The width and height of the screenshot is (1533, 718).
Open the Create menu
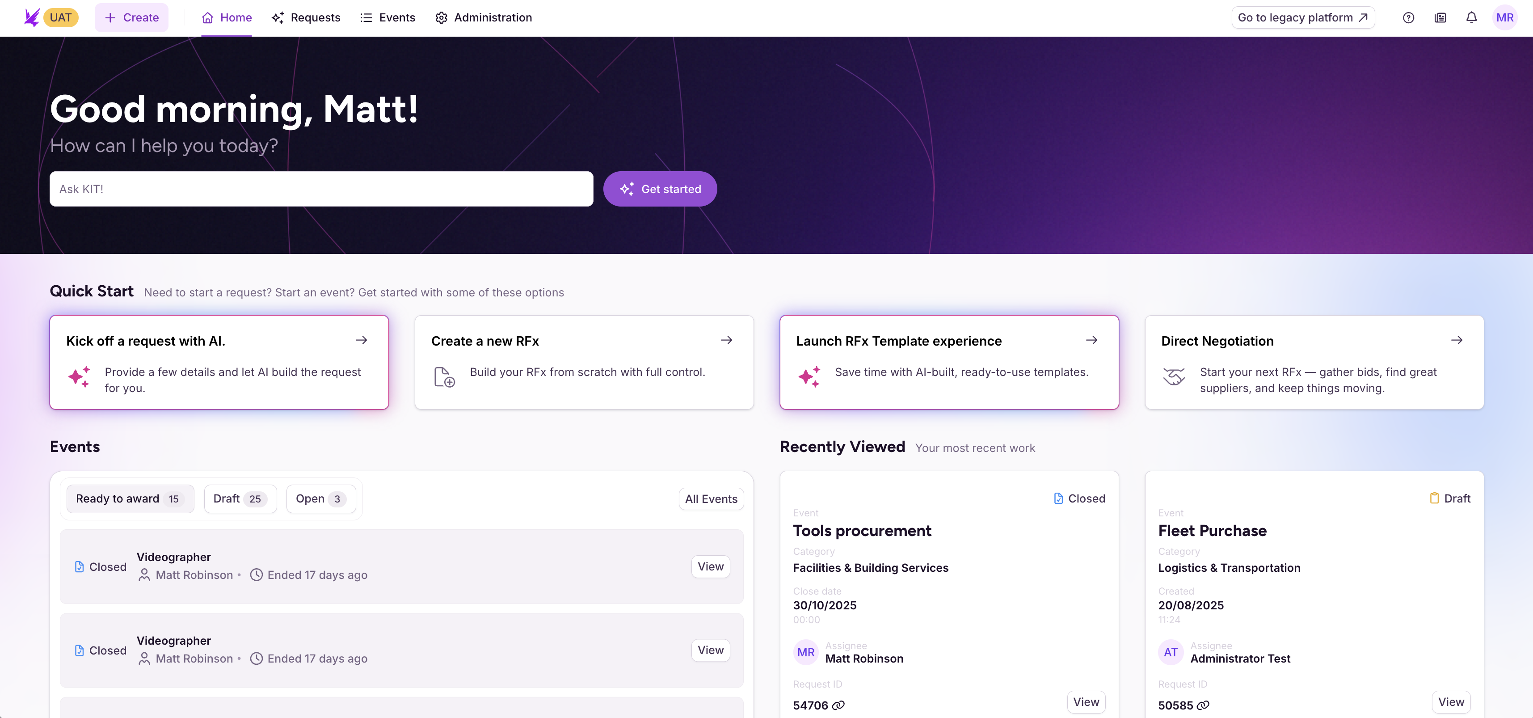coord(131,18)
